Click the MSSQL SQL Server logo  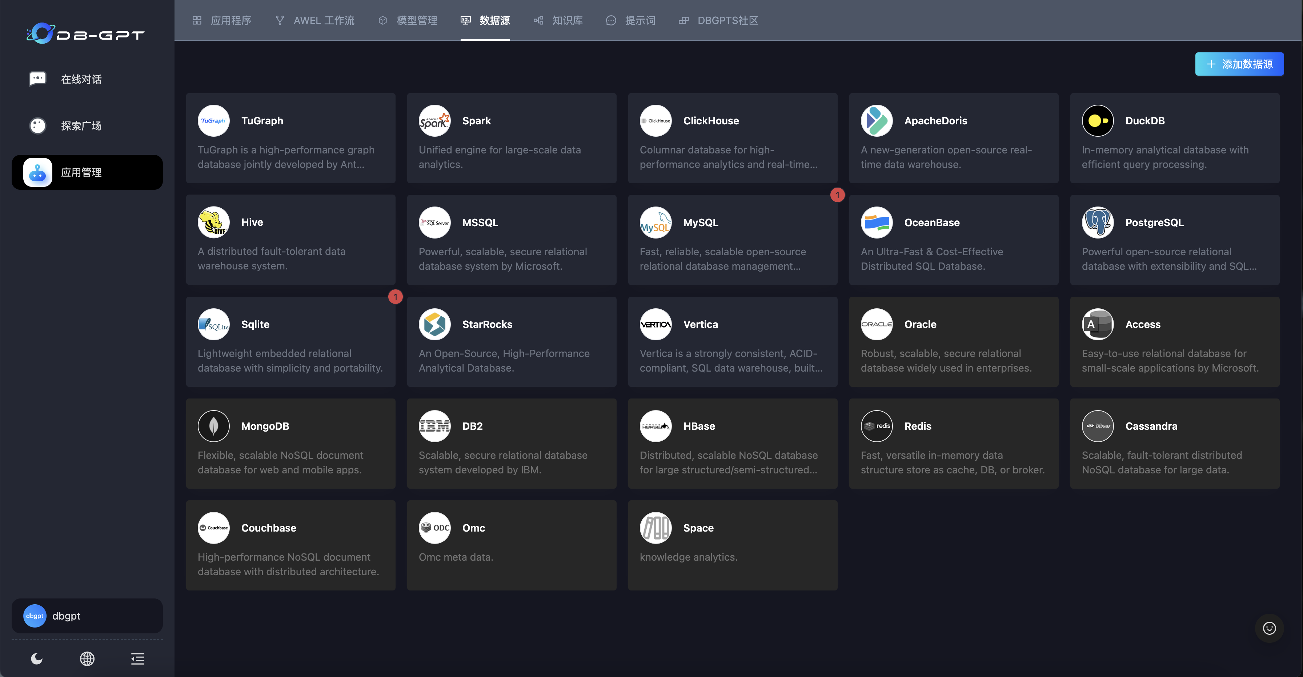click(434, 222)
